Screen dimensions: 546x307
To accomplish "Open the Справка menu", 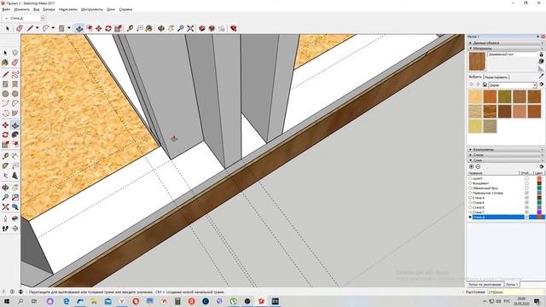I will [x=125, y=9].
